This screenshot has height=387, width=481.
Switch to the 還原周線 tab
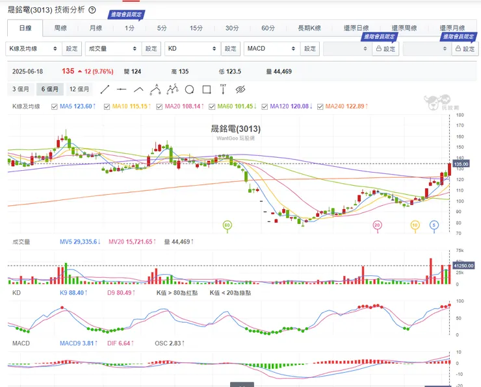coord(404,28)
